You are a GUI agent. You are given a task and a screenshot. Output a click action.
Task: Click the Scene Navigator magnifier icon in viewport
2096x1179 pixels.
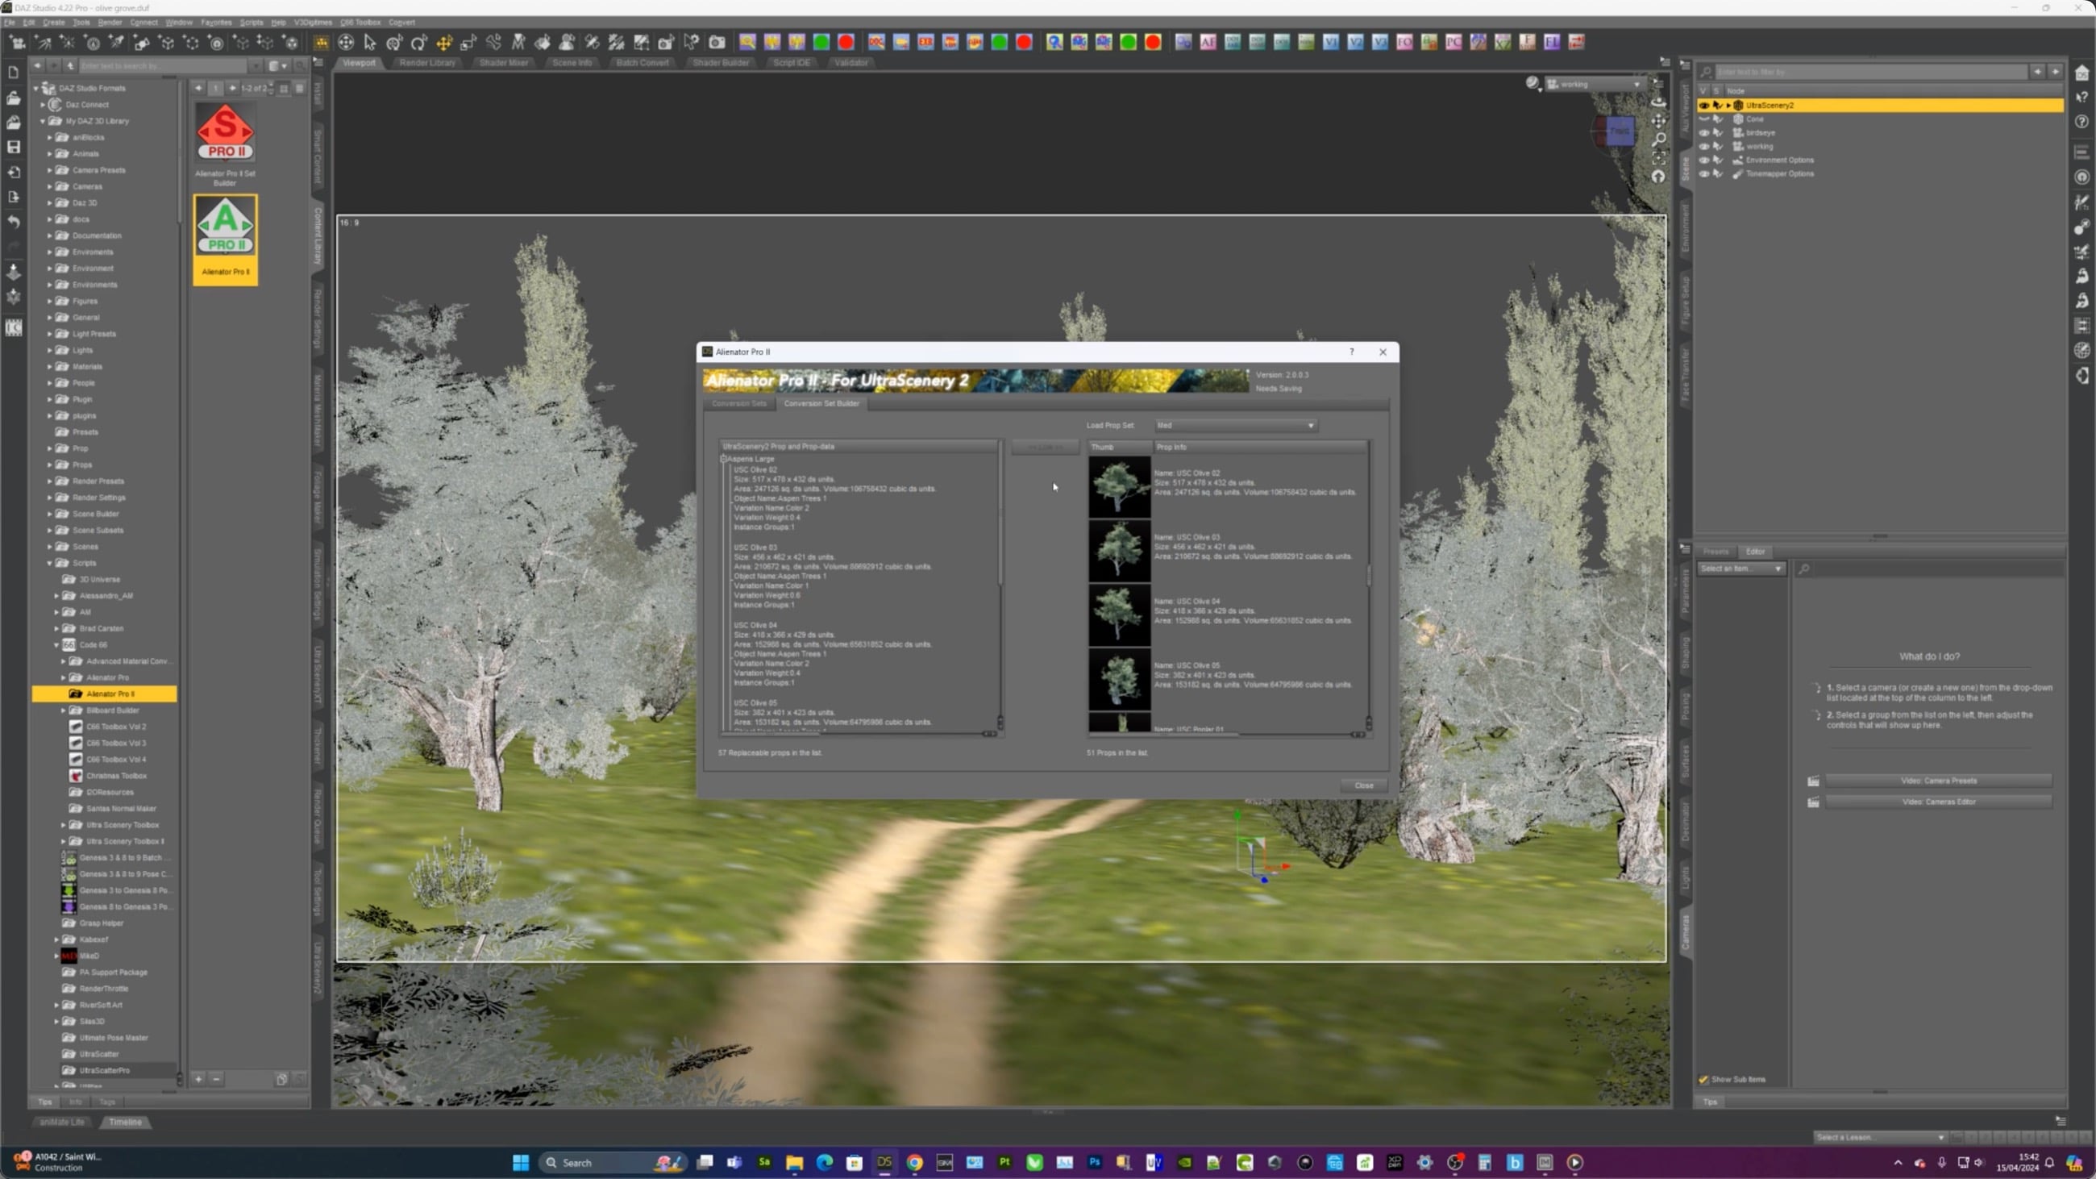(1660, 139)
